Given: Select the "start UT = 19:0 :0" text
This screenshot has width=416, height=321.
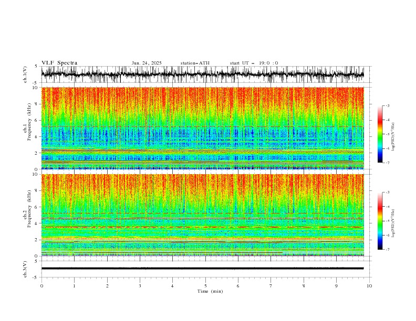Looking at the screenshot, I should 254,63.
